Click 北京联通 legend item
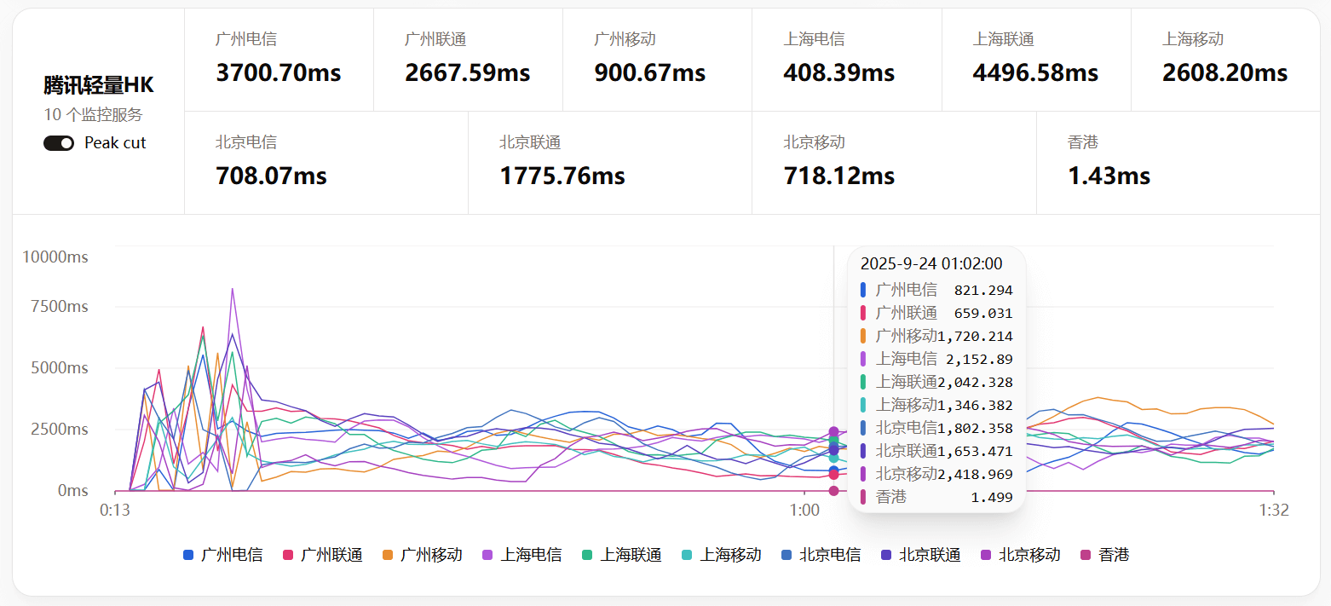The width and height of the screenshot is (1331, 606). [x=921, y=555]
